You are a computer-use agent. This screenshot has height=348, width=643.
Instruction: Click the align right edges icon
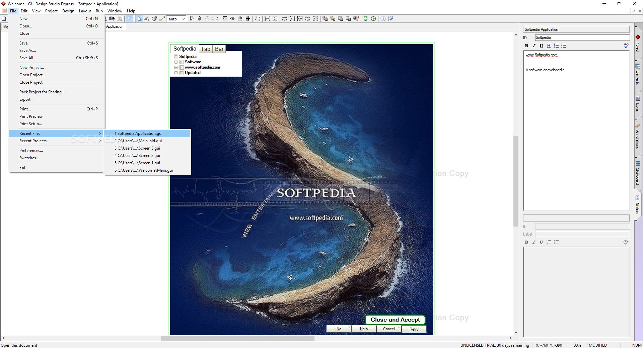pos(207,19)
